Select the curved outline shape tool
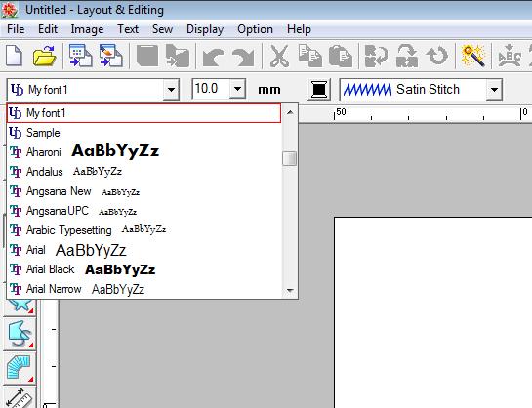 20,334
